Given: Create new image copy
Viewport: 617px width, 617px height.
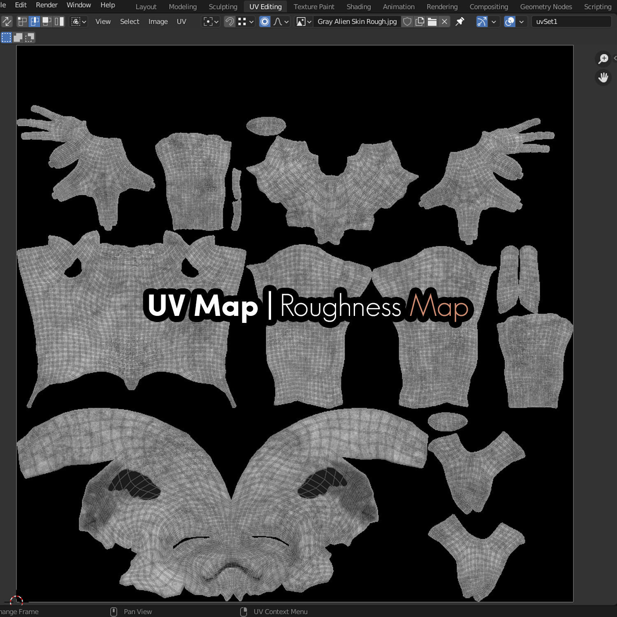Looking at the screenshot, I should pyautogui.click(x=420, y=21).
